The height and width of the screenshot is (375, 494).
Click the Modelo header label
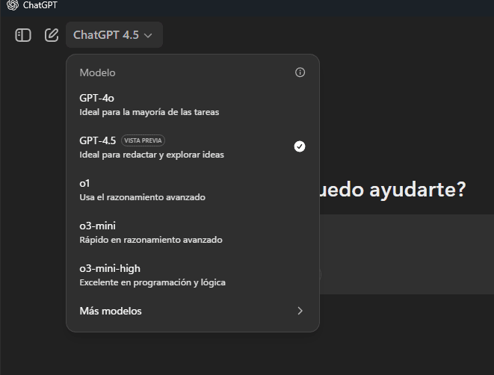(x=97, y=72)
